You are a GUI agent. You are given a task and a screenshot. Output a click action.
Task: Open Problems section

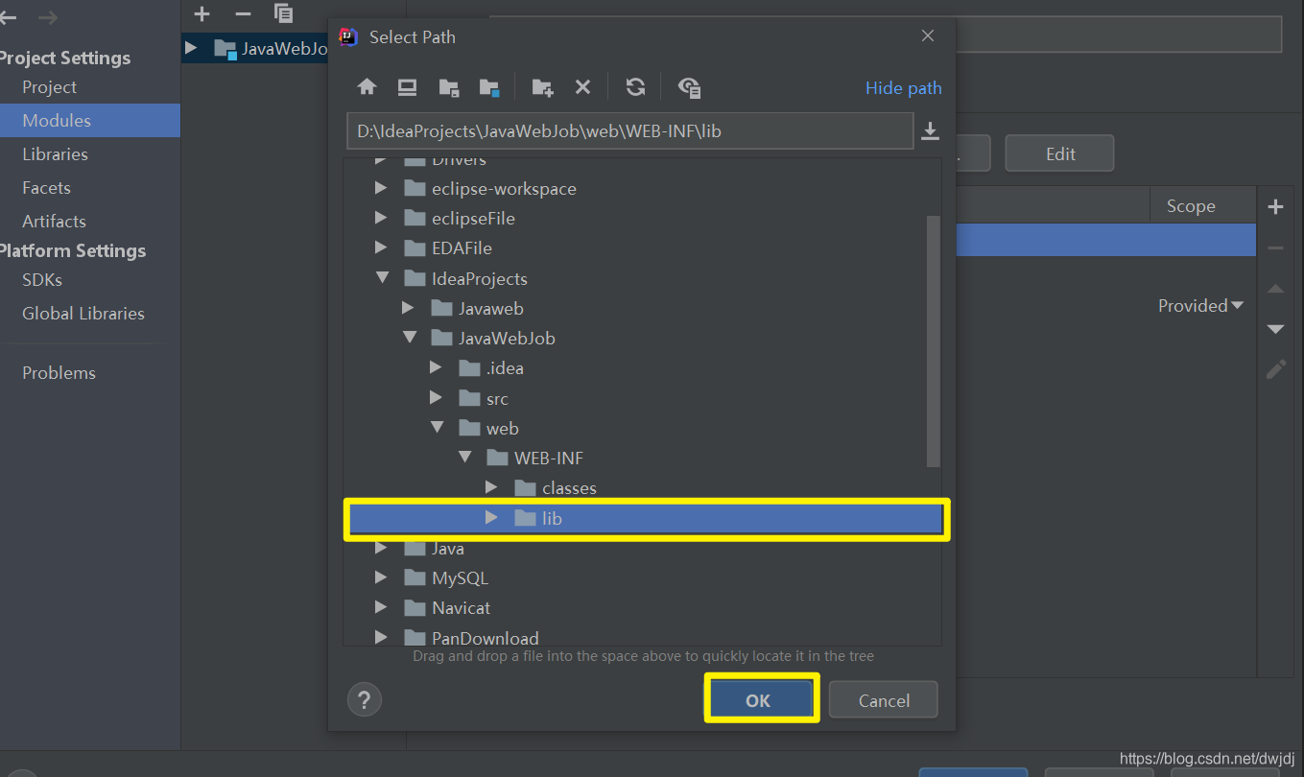(59, 372)
